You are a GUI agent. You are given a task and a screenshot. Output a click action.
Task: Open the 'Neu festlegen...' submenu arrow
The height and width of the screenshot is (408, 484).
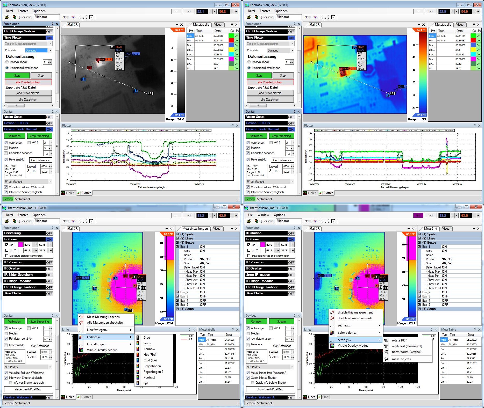click(131, 330)
